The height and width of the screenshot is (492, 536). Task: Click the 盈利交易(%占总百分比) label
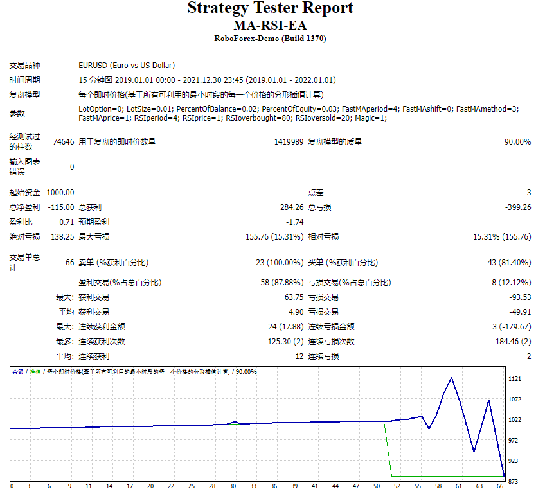(x=120, y=282)
